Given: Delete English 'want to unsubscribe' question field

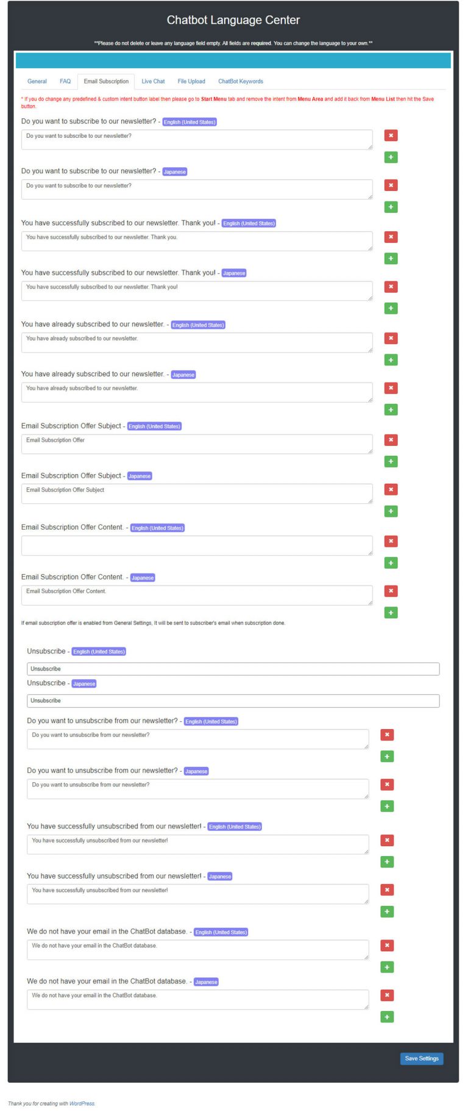Looking at the screenshot, I should (x=387, y=735).
